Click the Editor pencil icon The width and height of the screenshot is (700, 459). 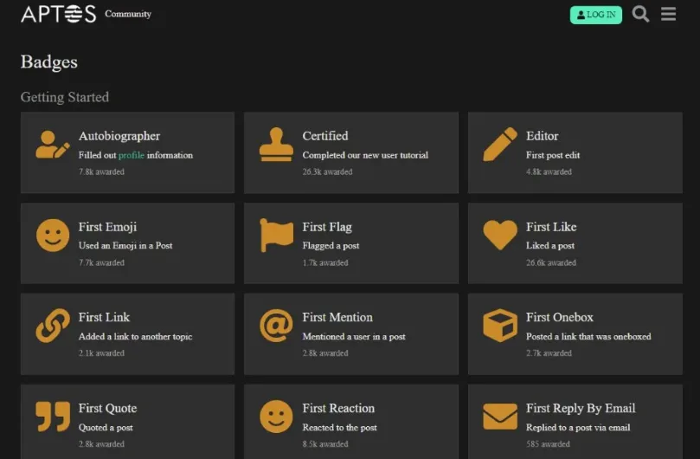click(x=500, y=145)
